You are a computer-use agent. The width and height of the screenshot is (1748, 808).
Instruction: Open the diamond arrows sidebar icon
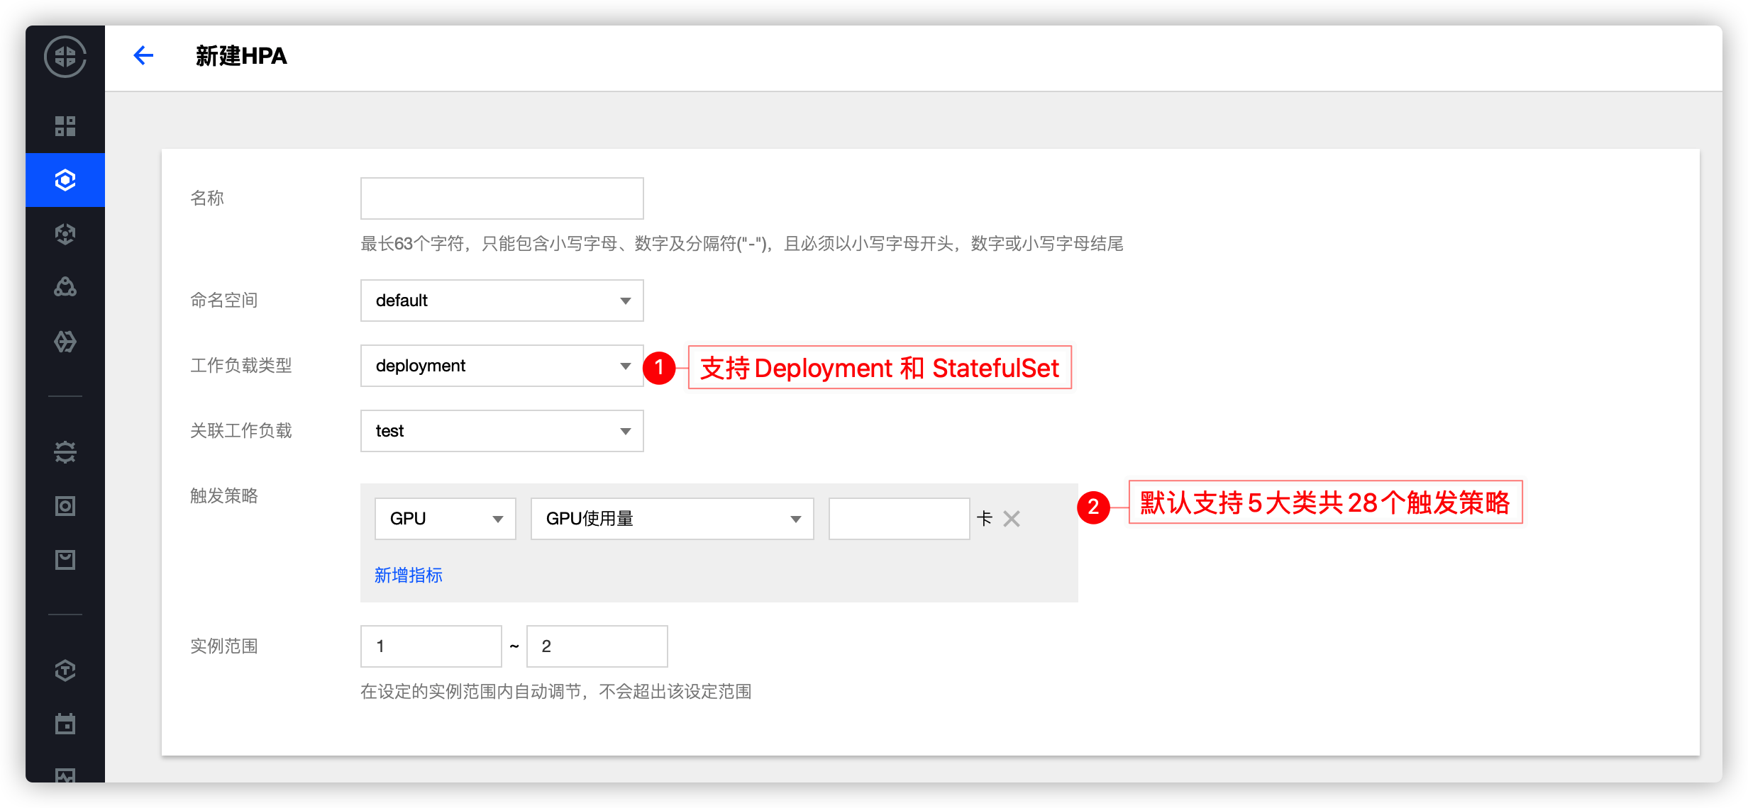65,342
